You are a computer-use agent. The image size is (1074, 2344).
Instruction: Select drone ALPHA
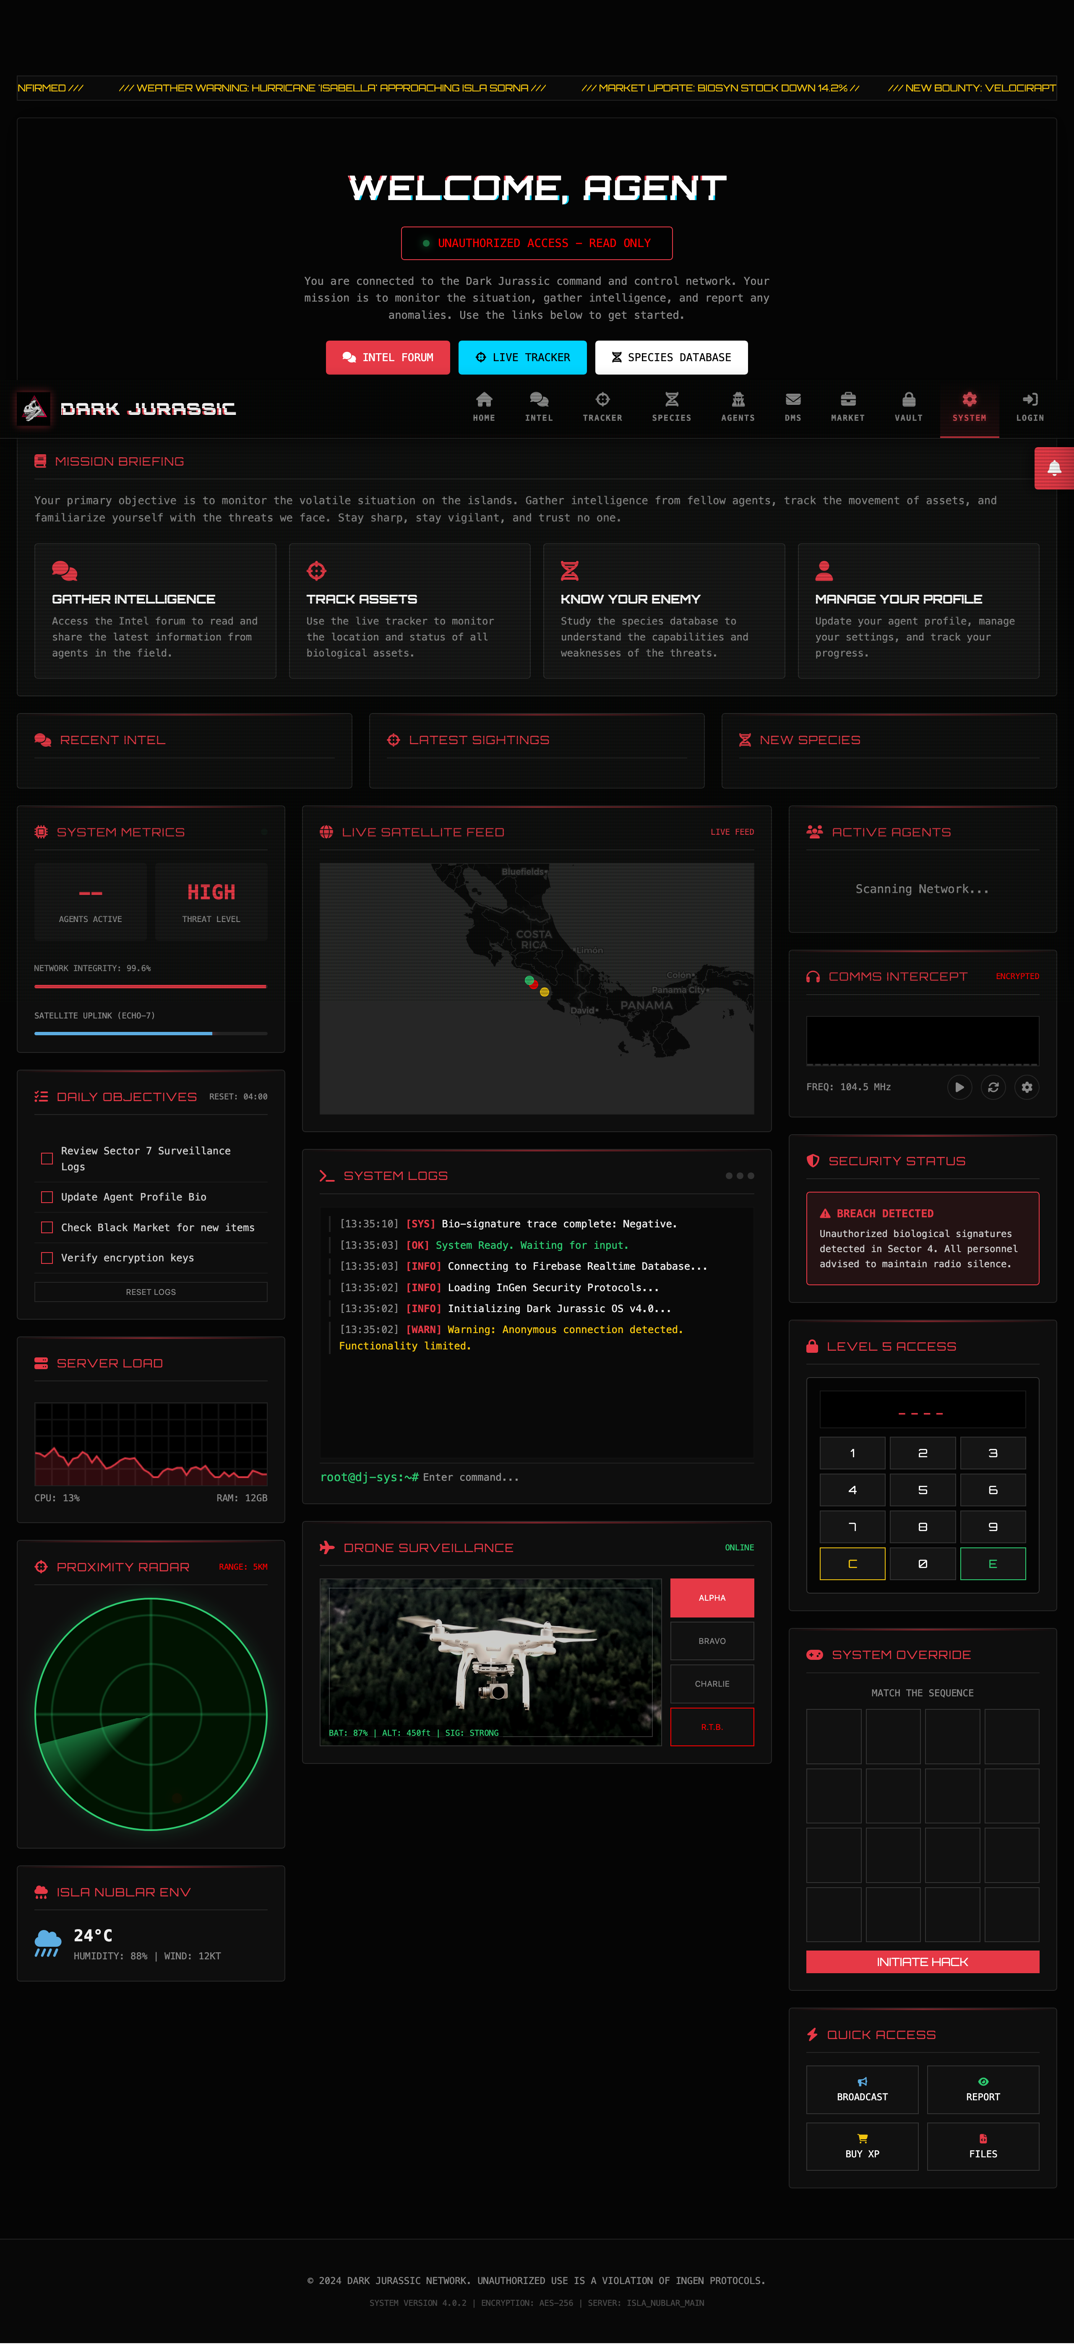pos(712,1598)
